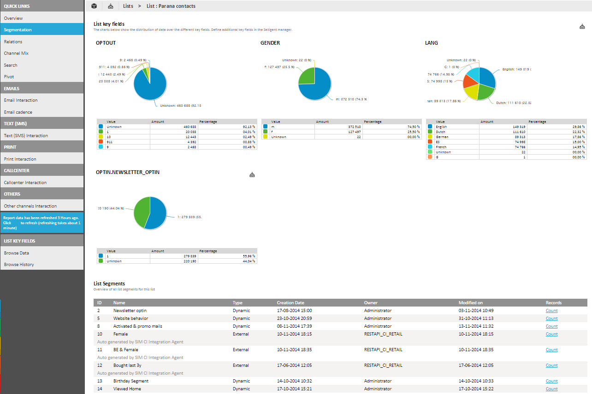Click the blue English swatch in LANG table

pos(430,127)
